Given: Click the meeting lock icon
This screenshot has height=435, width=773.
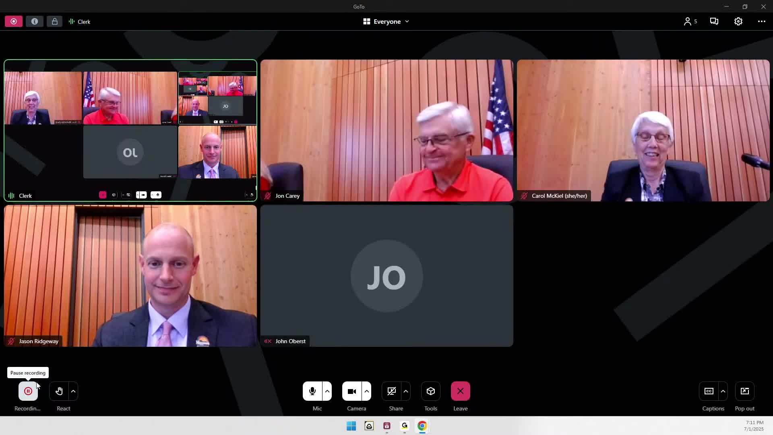Looking at the screenshot, I should coord(54,21).
